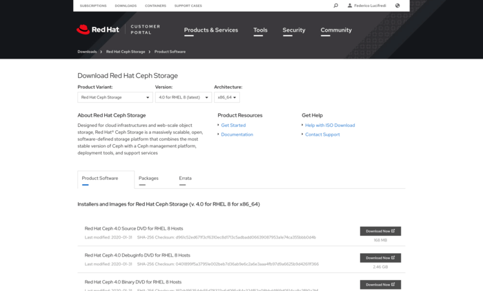The width and height of the screenshot is (483, 291).
Task: Expand the Version dropdown
Action: [x=184, y=97]
